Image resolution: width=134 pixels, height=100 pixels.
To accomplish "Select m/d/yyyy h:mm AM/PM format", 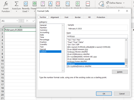I will [96, 62].
